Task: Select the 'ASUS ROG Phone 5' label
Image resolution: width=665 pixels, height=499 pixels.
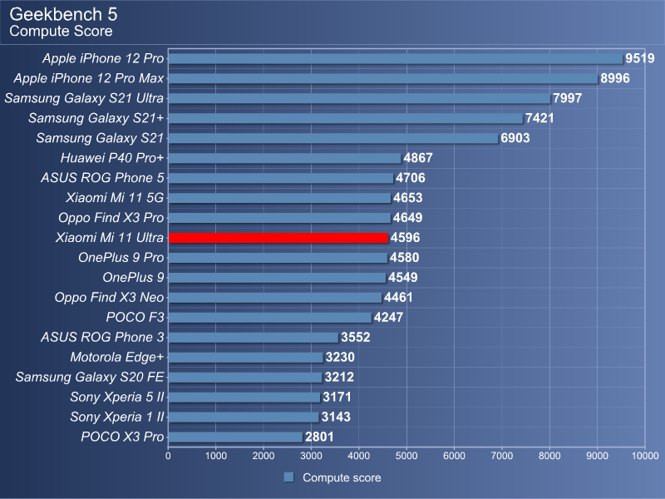Action: [102, 178]
